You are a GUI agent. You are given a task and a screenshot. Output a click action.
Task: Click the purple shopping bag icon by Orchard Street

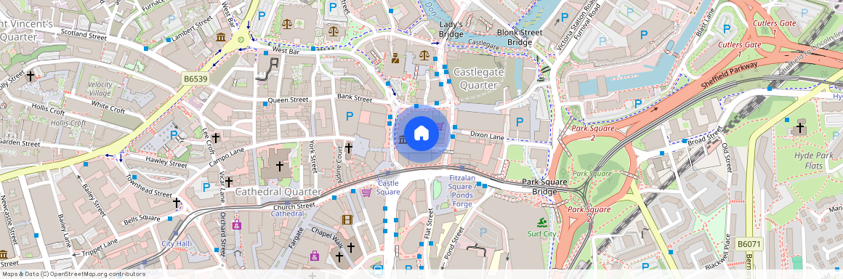(x=237, y=225)
